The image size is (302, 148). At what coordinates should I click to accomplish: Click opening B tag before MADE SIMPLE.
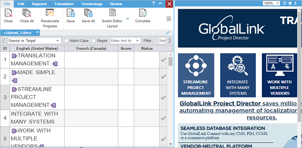pyautogui.click(x=14, y=73)
